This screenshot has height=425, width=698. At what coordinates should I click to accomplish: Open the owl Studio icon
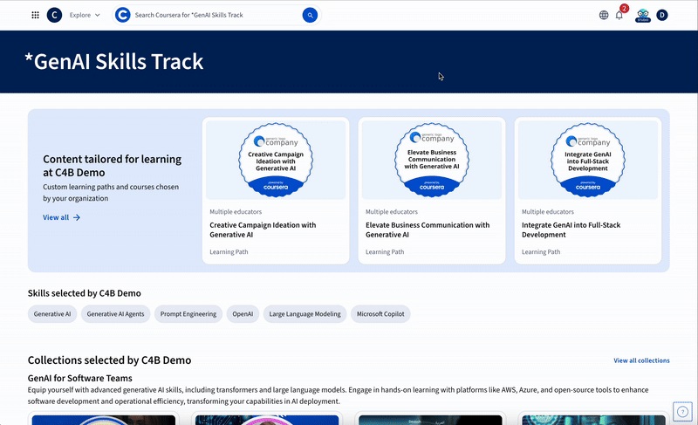point(643,15)
